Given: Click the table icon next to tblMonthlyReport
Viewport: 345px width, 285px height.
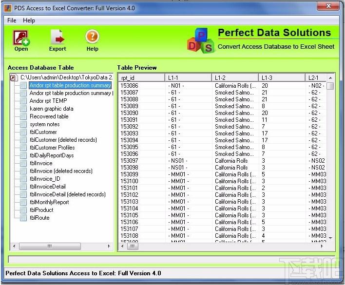Looking at the screenshot, I should pos(23,202).
